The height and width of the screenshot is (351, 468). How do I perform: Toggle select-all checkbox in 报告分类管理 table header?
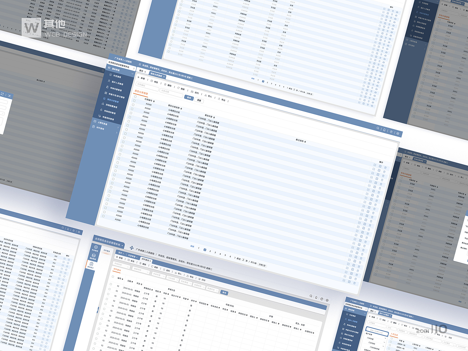click(x=136, y=97)
